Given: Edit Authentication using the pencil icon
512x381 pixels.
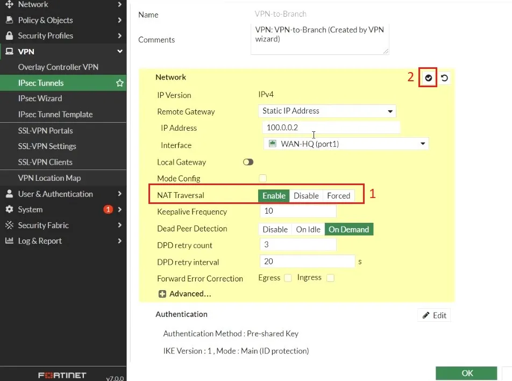Looking at the screenshot, I should [434, 315].
